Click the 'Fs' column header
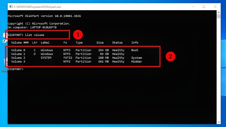Screen dimensions: 226x127 (65, 43)
